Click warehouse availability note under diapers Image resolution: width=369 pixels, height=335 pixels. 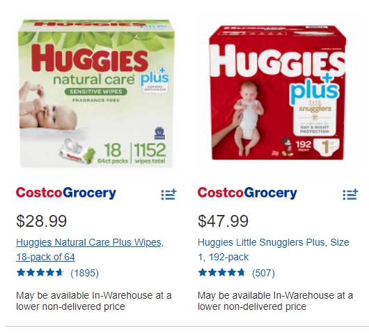[275, 301]
